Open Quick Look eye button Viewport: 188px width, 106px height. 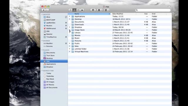93,10
